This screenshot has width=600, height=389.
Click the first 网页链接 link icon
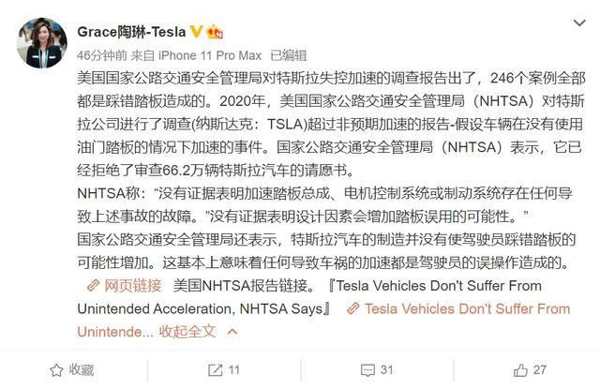click(91, 285)
